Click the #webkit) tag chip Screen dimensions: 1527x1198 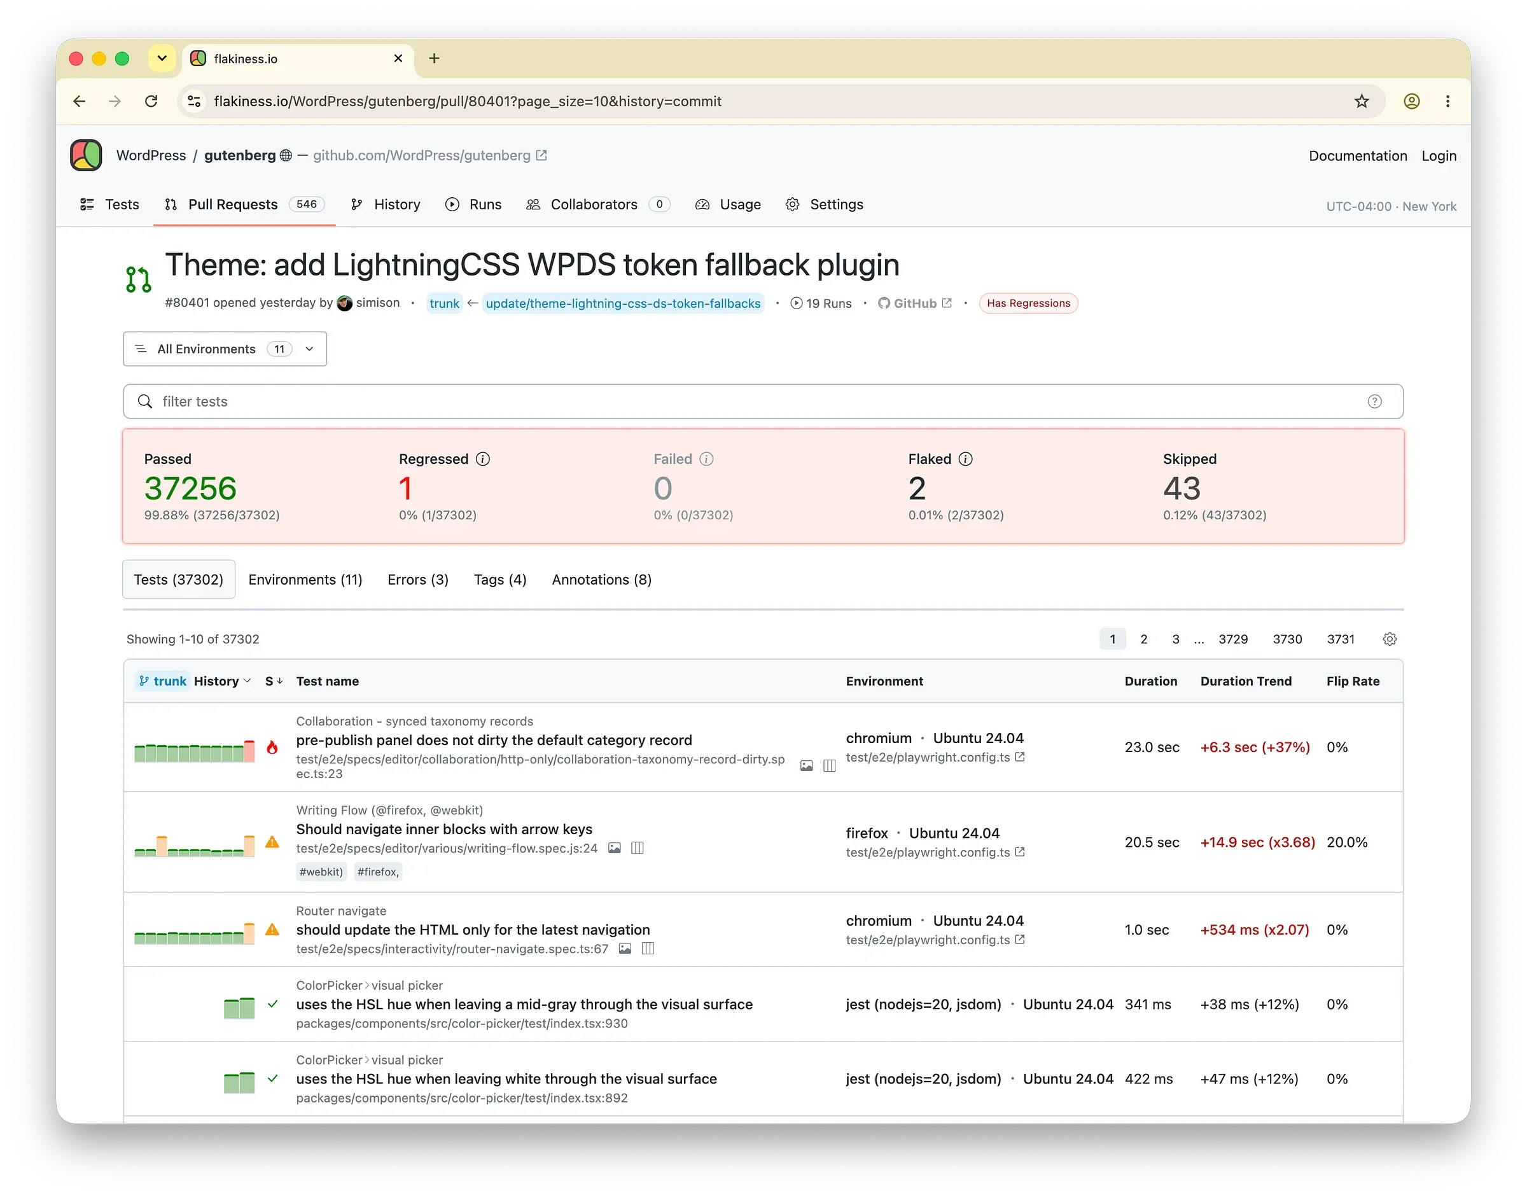coord(321,872)
